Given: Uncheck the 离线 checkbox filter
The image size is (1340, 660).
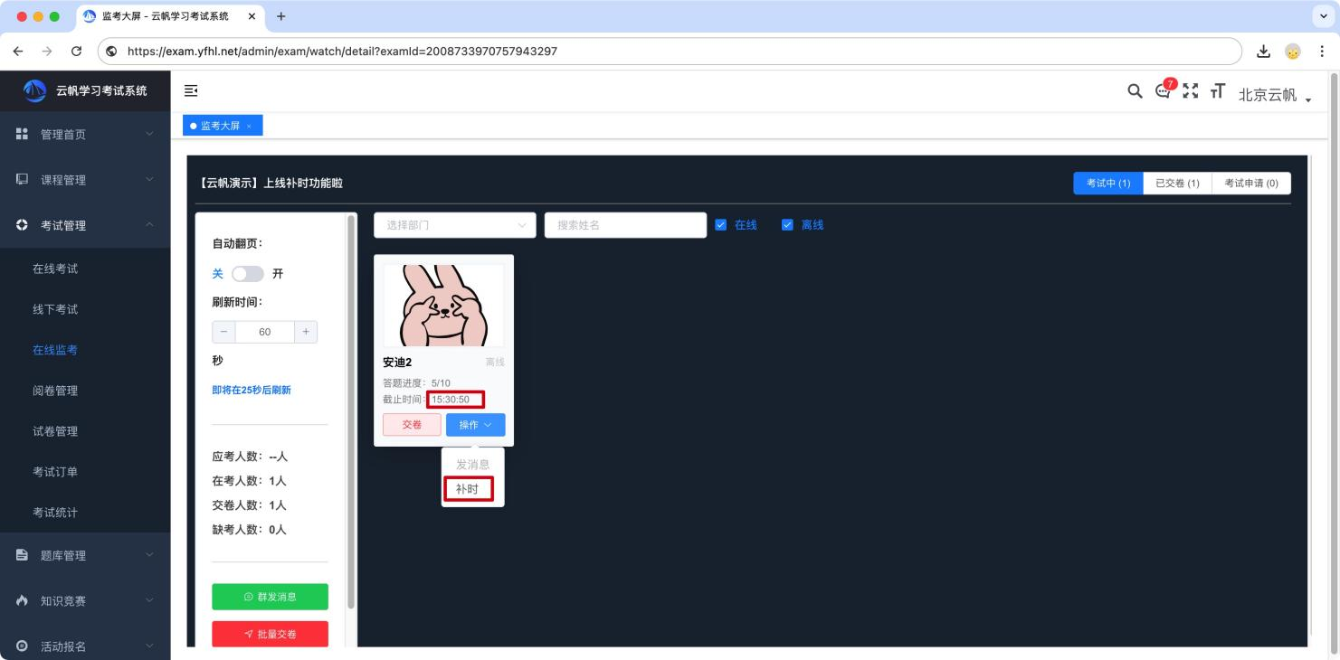Looking at the screenshot, I should point(787,225).
